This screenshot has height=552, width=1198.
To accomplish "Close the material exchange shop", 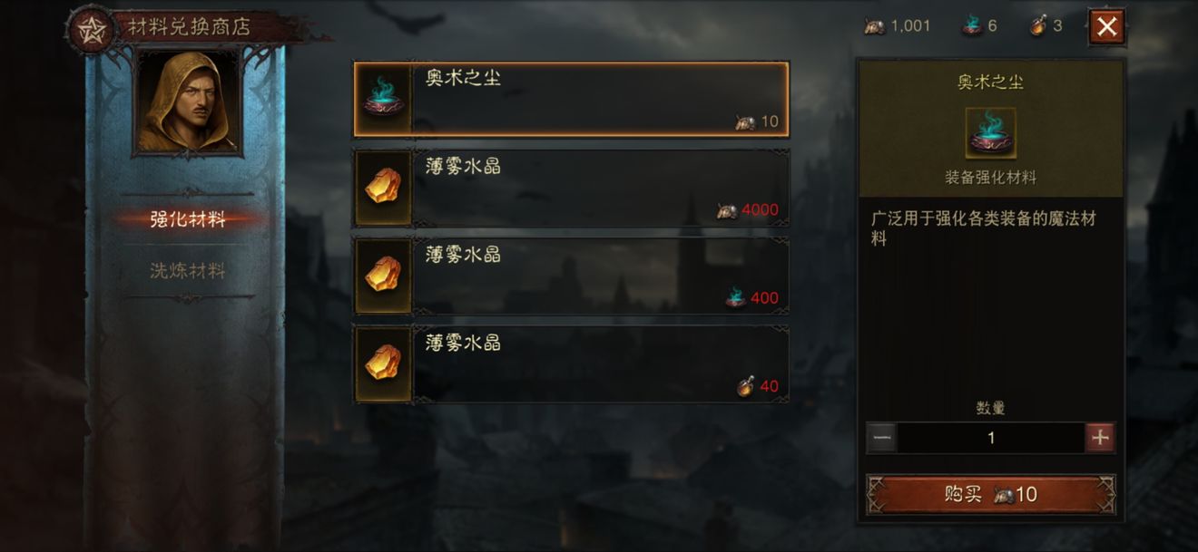I will click(x=1106, y=26).
